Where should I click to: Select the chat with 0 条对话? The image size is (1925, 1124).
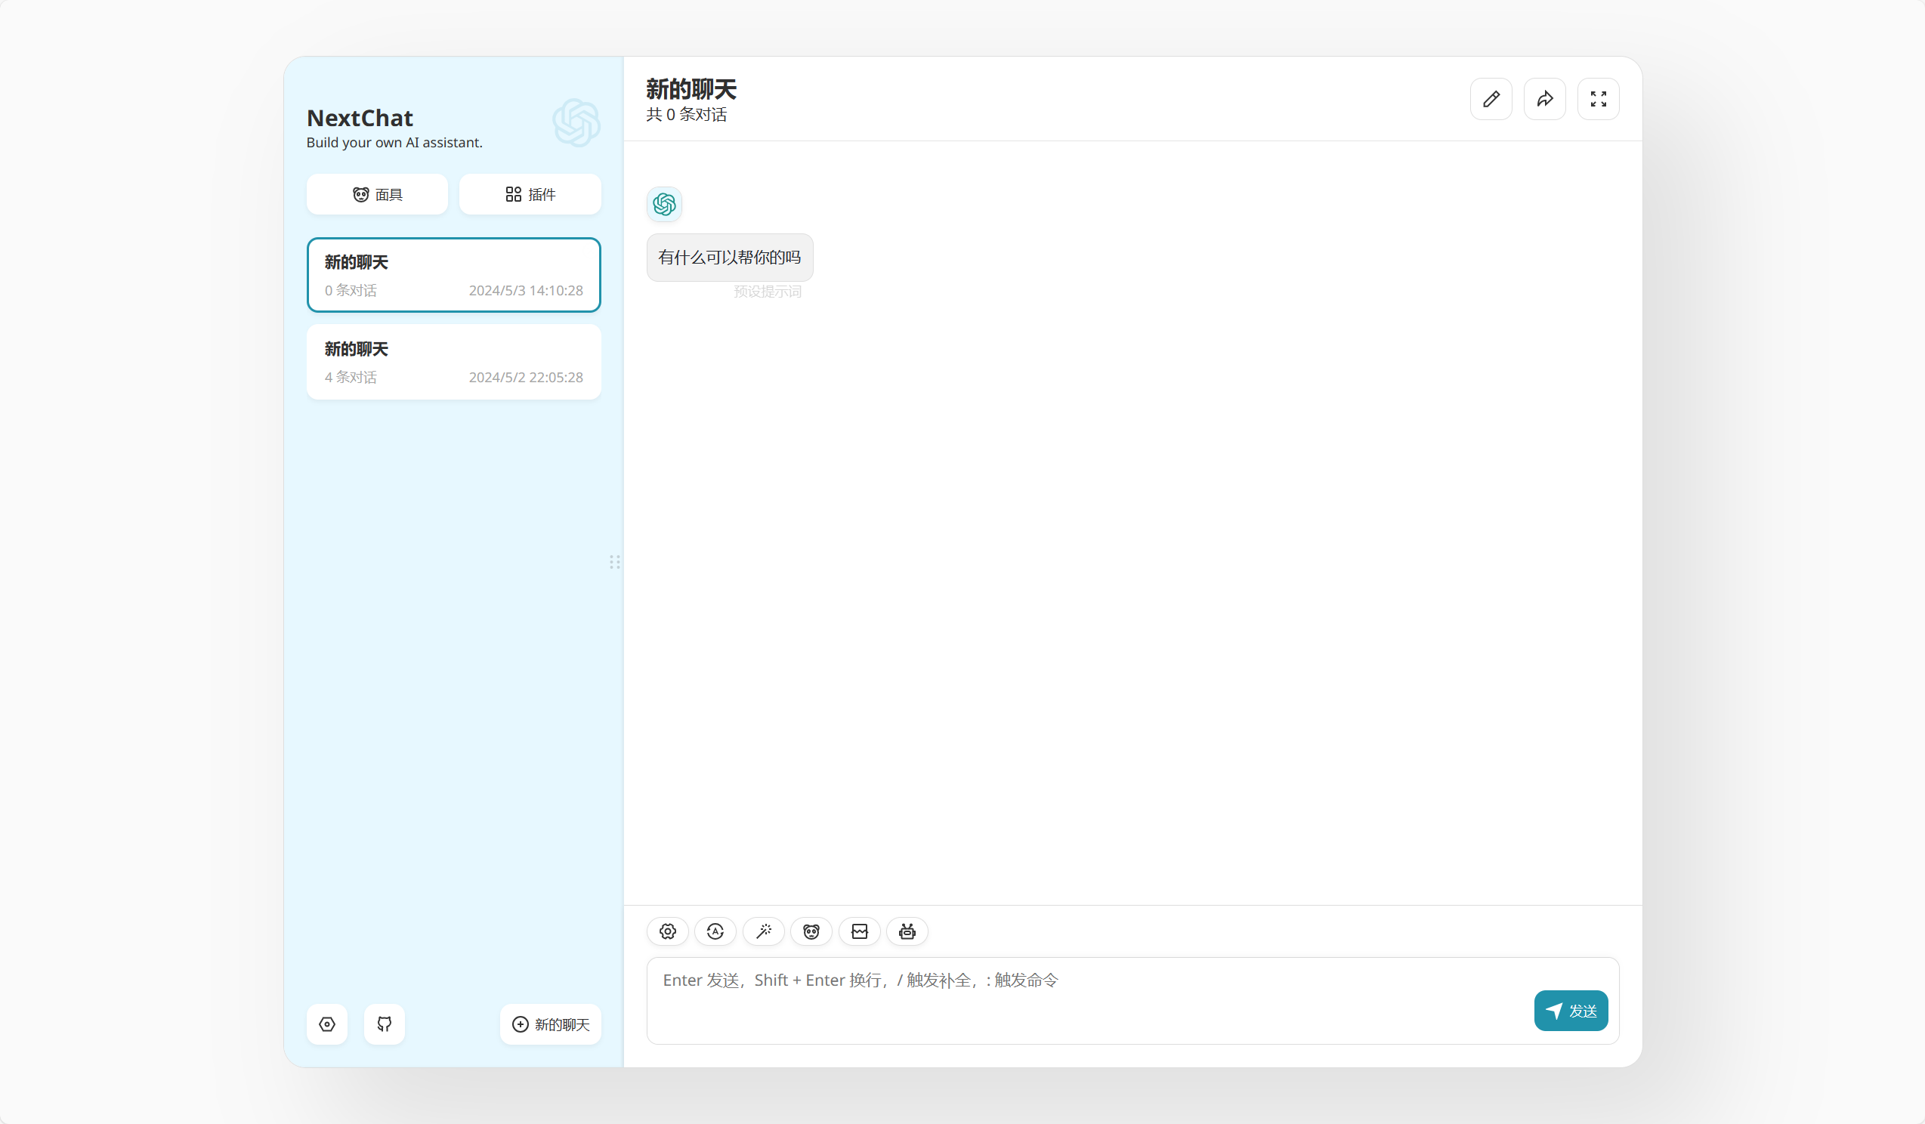tap(454, 275)
